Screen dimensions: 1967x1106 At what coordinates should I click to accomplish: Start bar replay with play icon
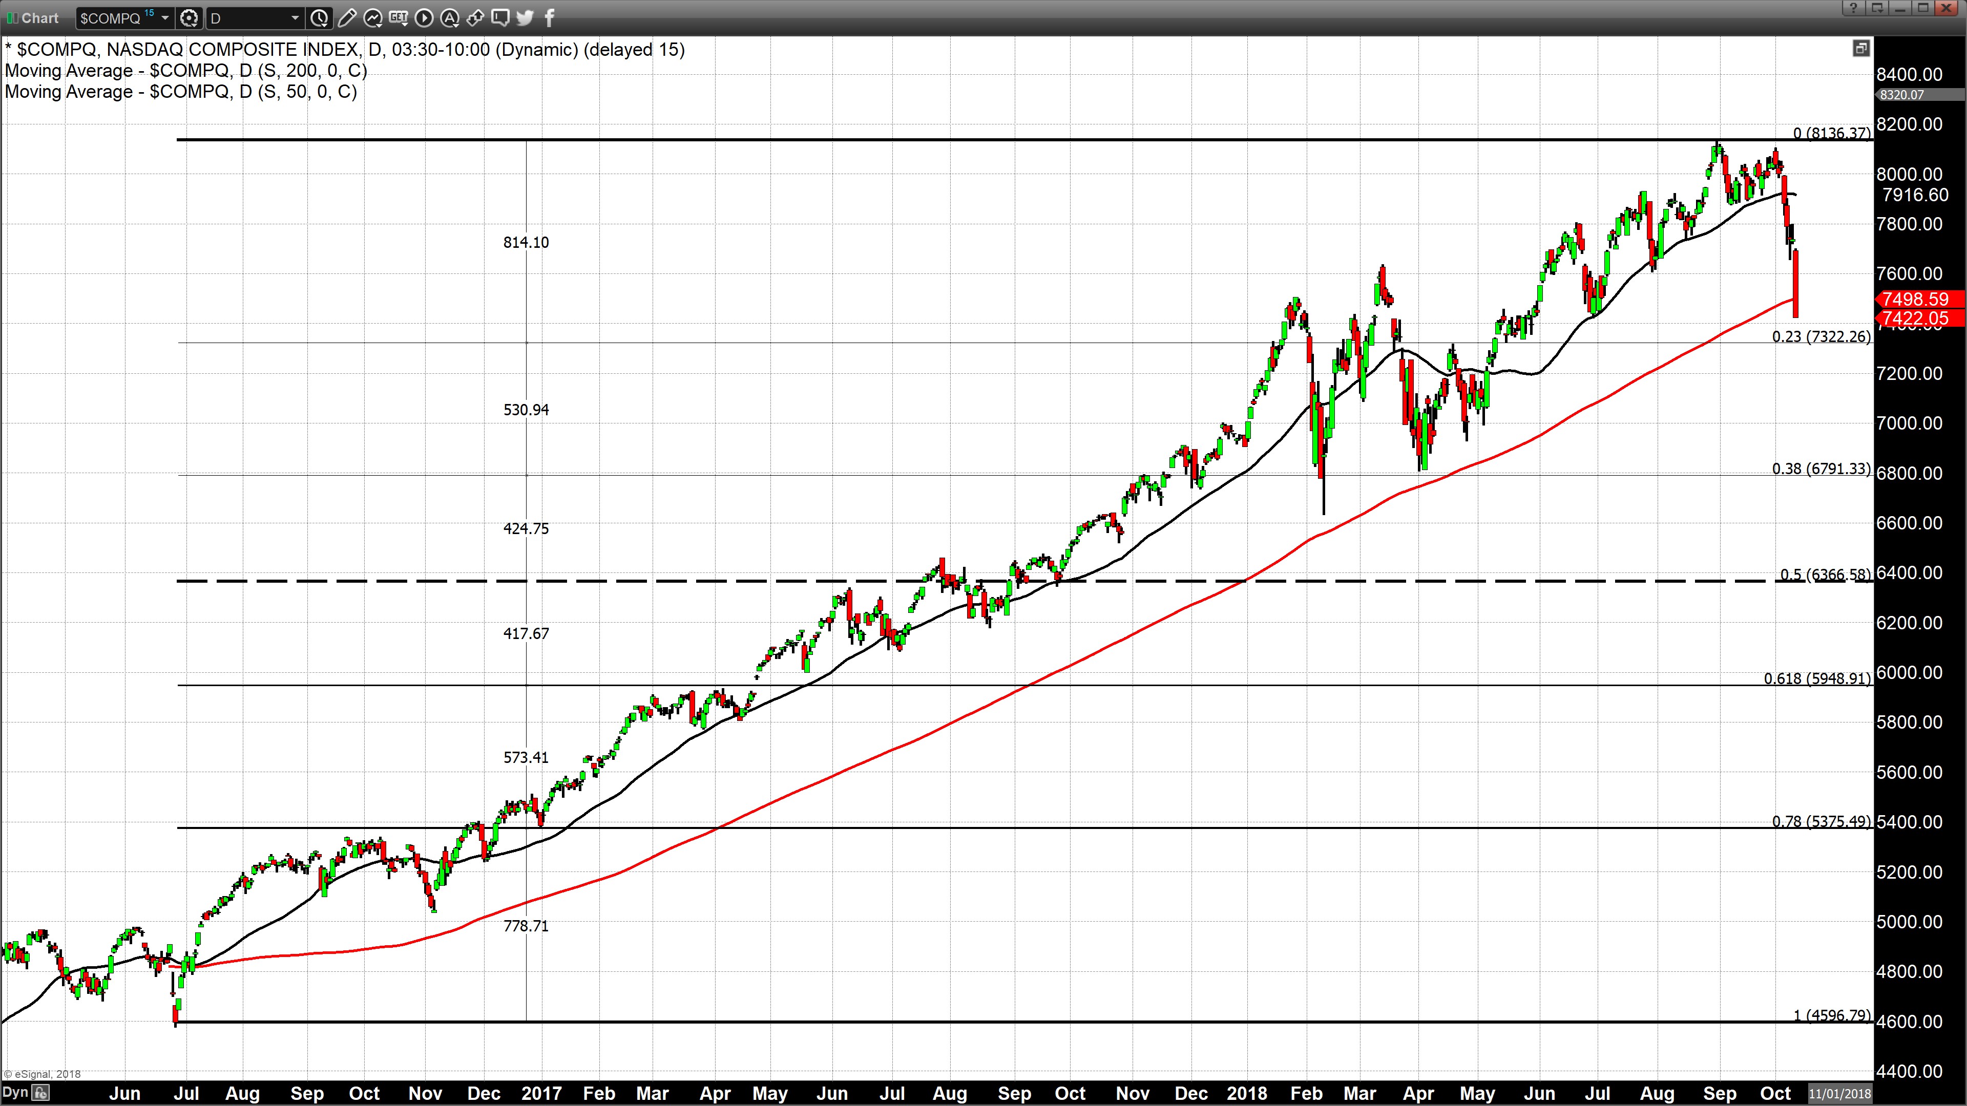(x=424, y=17)
